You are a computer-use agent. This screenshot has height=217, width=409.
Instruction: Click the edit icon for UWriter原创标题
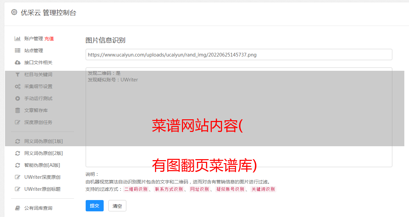point(18,189)
